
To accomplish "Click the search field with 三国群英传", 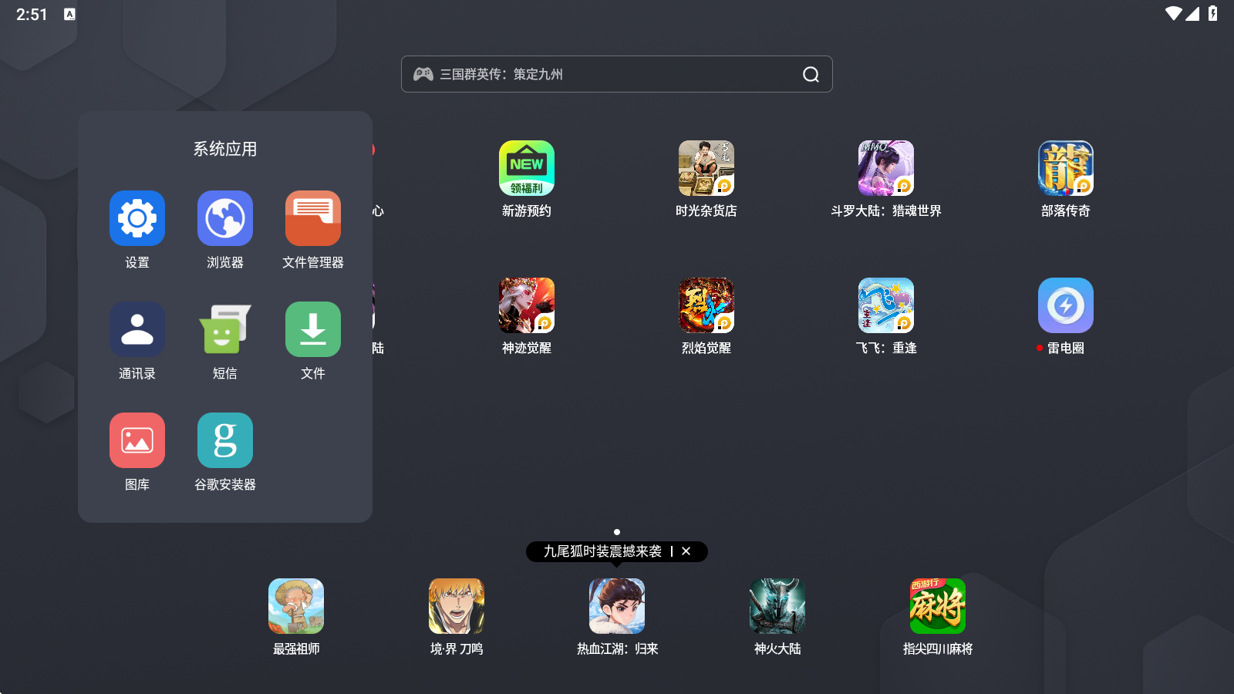I will (x=617, y=74).
